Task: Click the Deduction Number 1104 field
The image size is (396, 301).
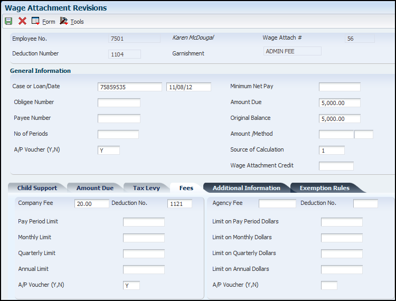Action: click(125, 54)
